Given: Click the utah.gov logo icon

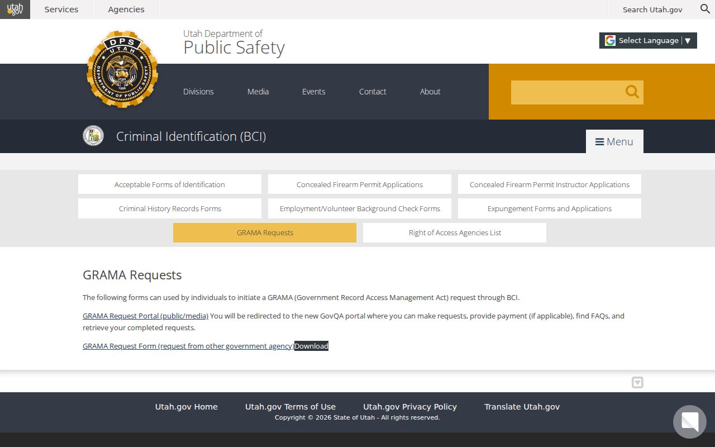Looking at the screenshot, I should pyautogui.click(x=15, y=9).
